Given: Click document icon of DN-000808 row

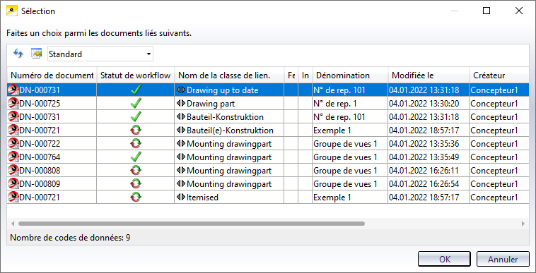Looking at the screenshot, I should 13,170.
